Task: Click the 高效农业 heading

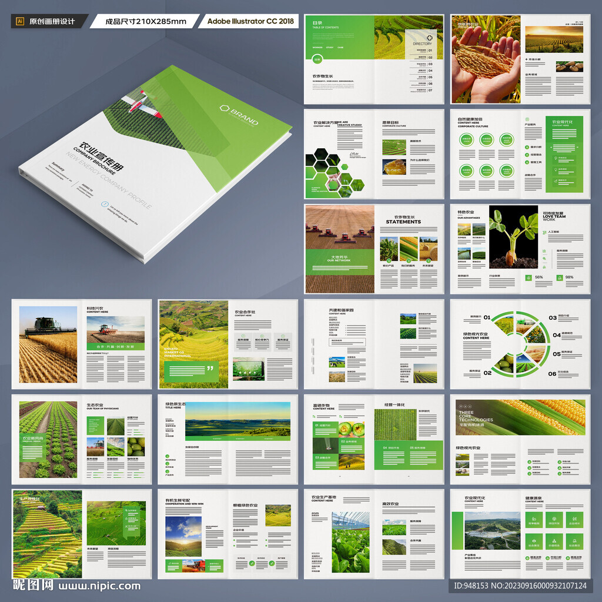Action: pos(390,504)
